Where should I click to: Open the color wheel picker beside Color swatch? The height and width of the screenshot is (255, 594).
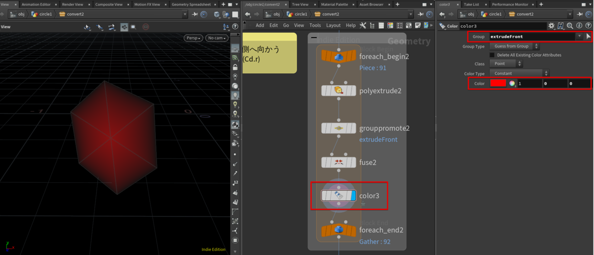tap(512, 84)
